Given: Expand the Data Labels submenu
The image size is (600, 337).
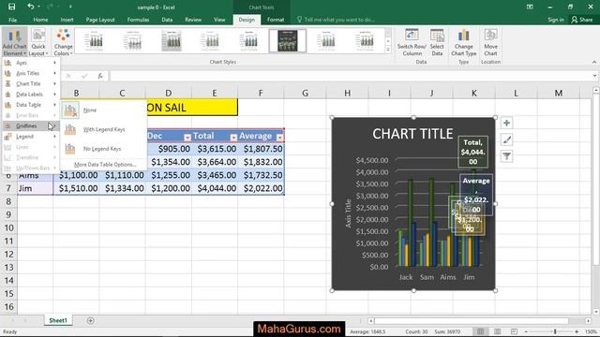Looking at the screenshot, I should click(31, 94).
